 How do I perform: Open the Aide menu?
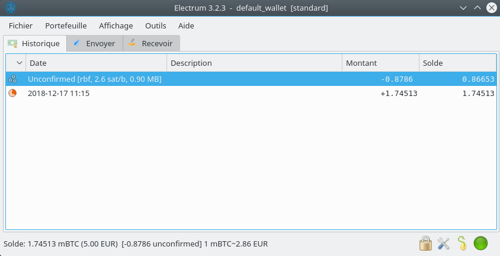pos(186,26)
